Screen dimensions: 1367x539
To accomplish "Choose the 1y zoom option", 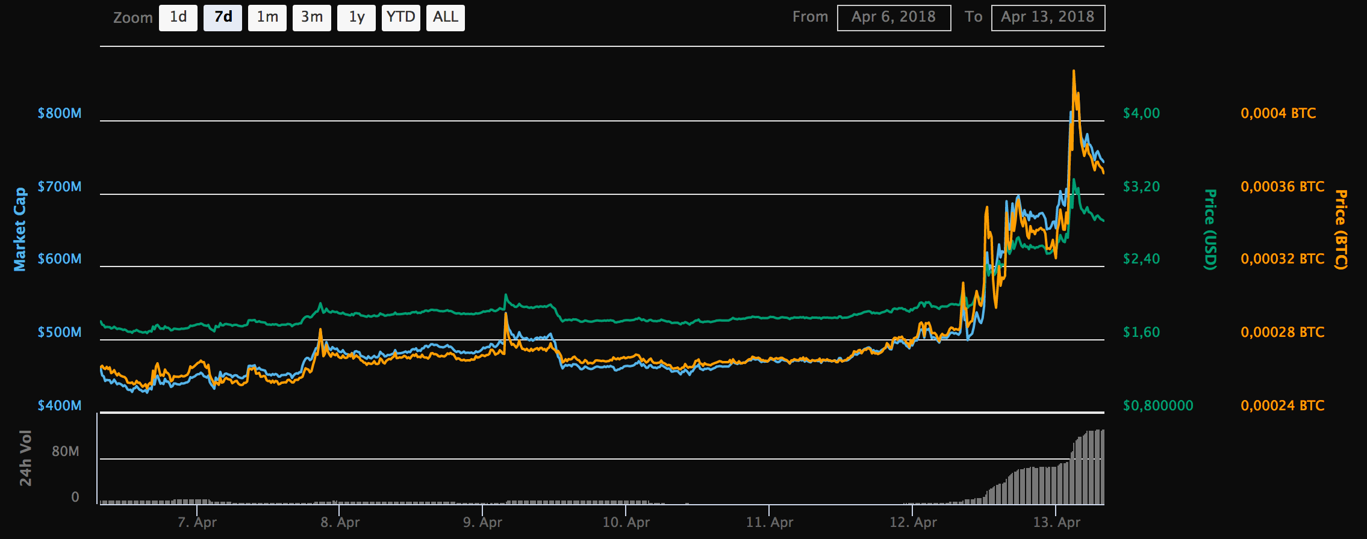I will point(357,17).
